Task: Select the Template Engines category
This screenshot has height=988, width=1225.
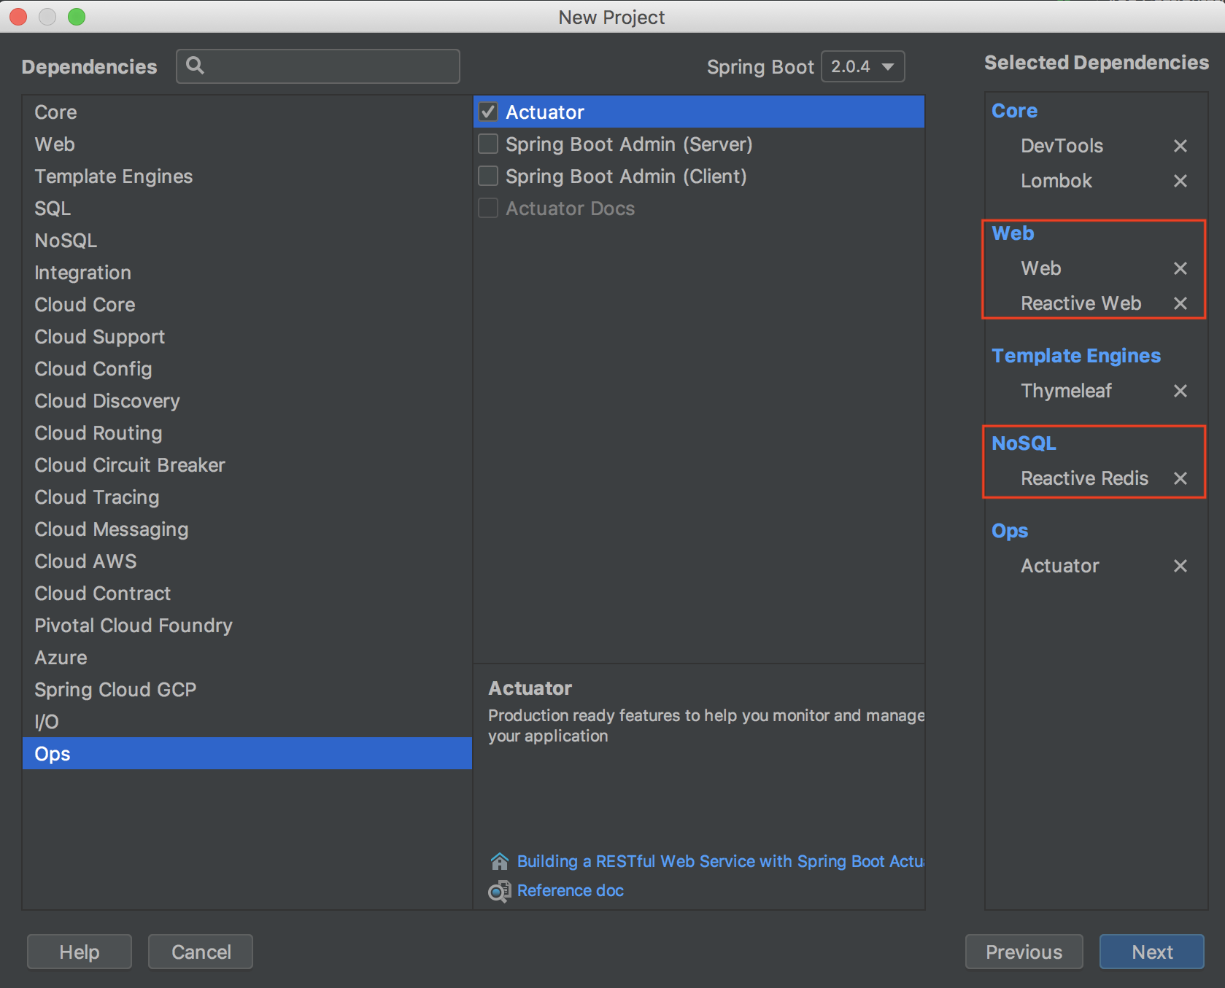Action: (247, 176)
